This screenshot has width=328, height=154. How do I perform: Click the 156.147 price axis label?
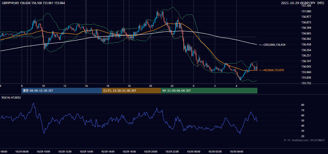coord(306,61)
